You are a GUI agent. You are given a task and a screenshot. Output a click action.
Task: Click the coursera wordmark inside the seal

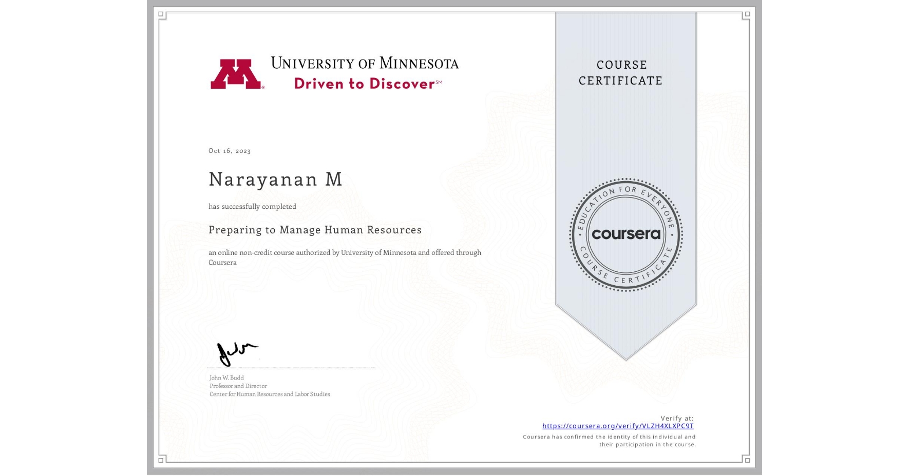click(626, 234)
